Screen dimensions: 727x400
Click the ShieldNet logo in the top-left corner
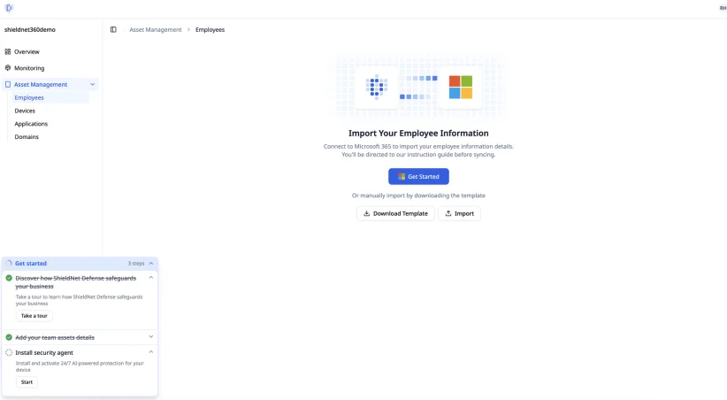click(x=9, y=8)
